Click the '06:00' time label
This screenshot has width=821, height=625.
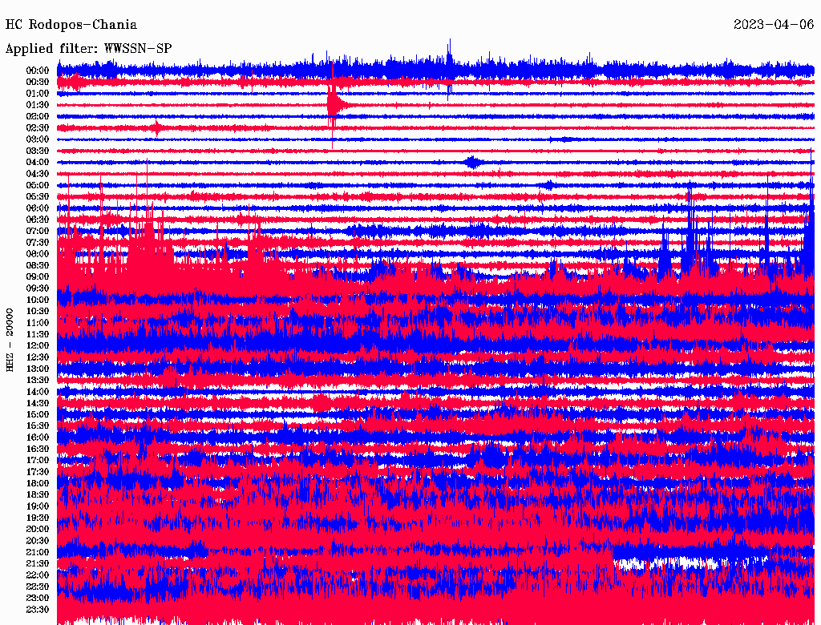(38, 208)
